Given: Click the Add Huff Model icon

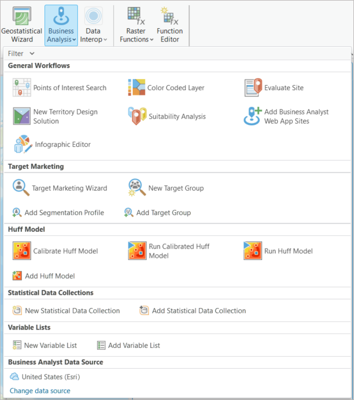Looking at the screenshot, I should point(17,276).
